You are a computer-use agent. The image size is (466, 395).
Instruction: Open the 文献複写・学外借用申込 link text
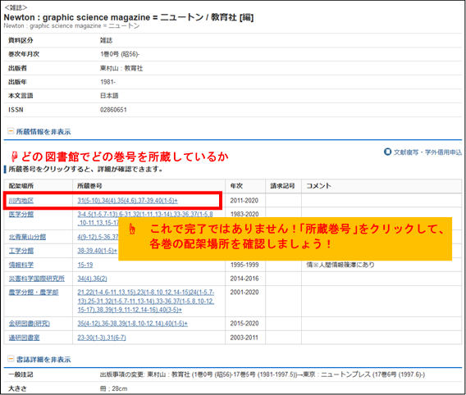point(427,152)
